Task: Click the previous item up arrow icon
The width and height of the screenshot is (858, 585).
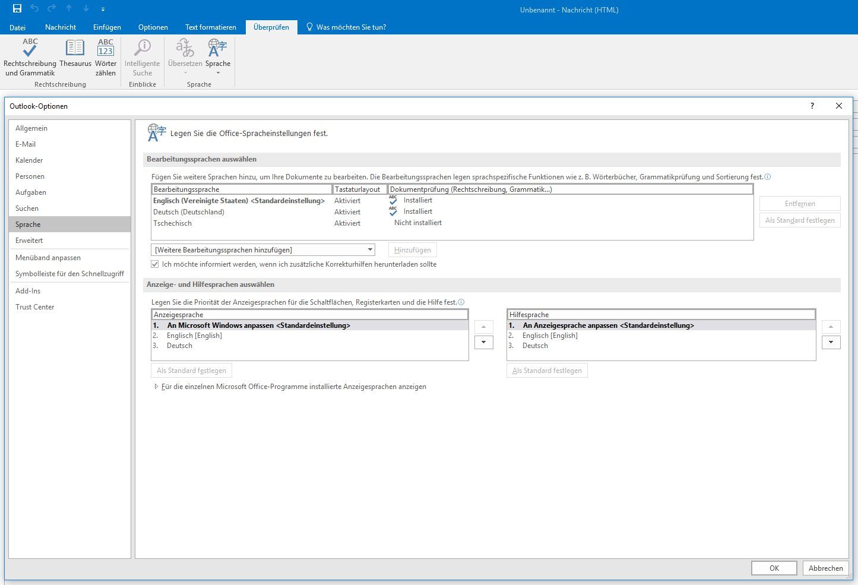Action: (69, 8)
